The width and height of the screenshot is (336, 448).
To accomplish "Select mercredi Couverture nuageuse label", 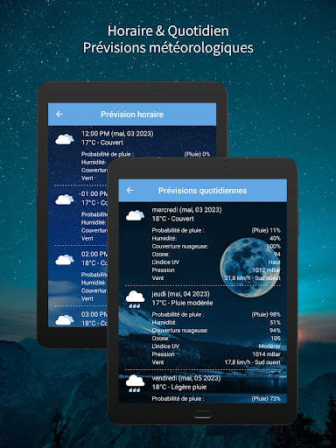I will coord(180,247).
